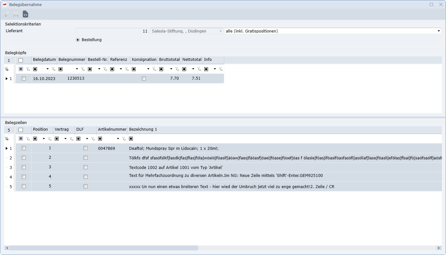Click the document code icon in toolbar

(25, 14)
